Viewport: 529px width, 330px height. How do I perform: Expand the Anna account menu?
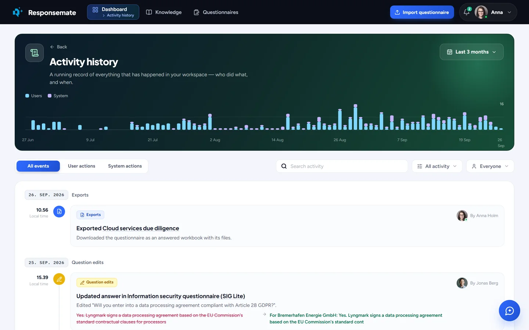pos(488,12)
